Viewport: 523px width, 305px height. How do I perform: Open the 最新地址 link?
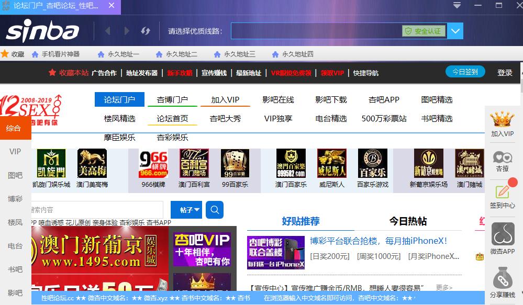tap(249, 73)
